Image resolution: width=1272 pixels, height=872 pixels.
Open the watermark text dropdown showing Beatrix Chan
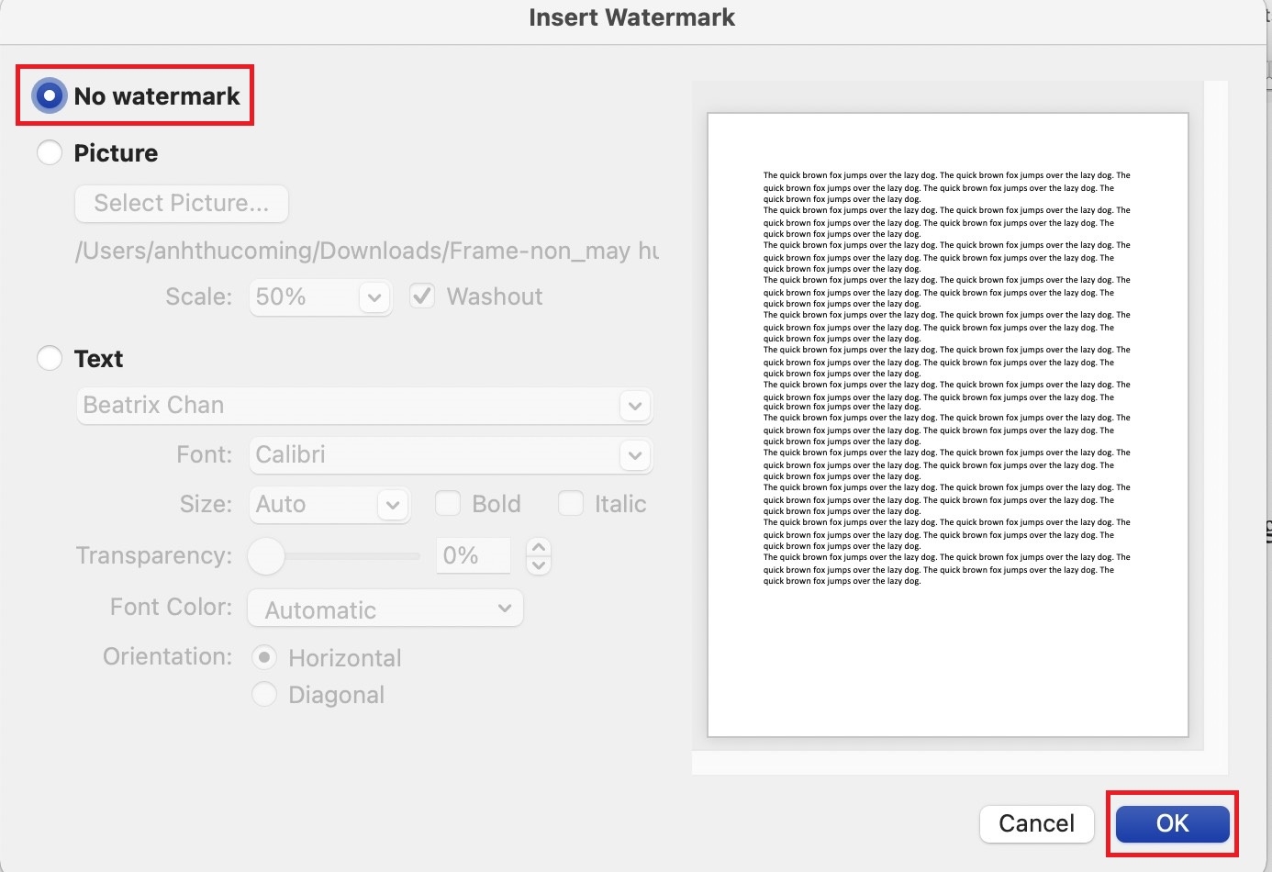pos(634,406)
